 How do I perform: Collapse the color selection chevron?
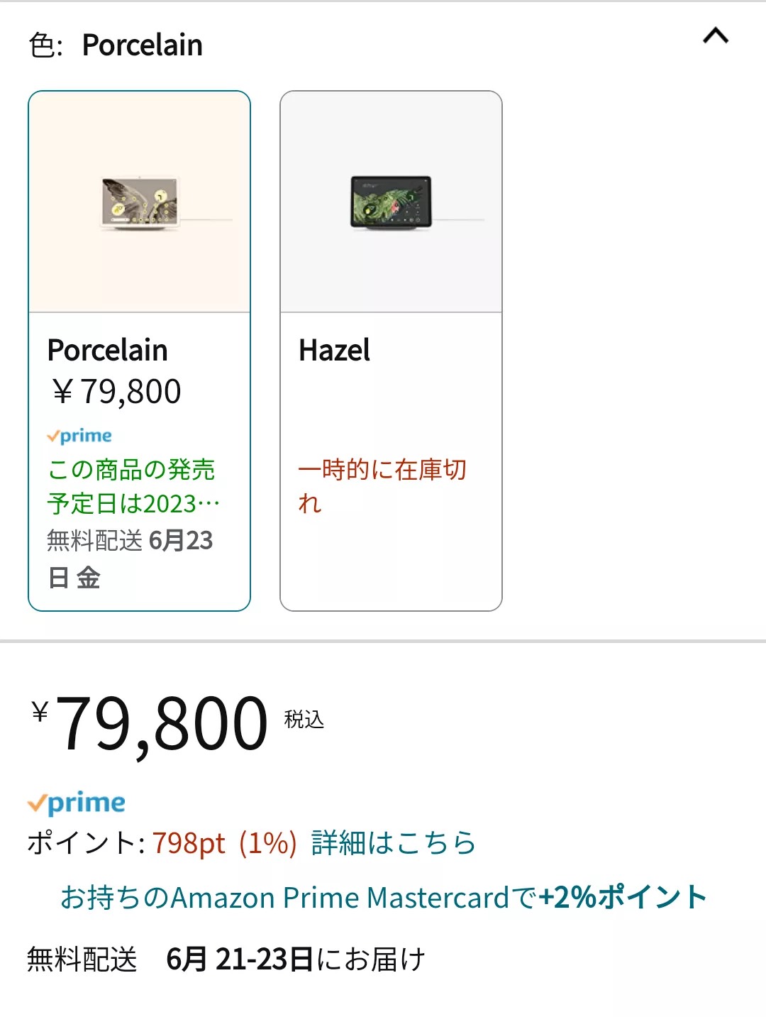[x=715, y=36]
